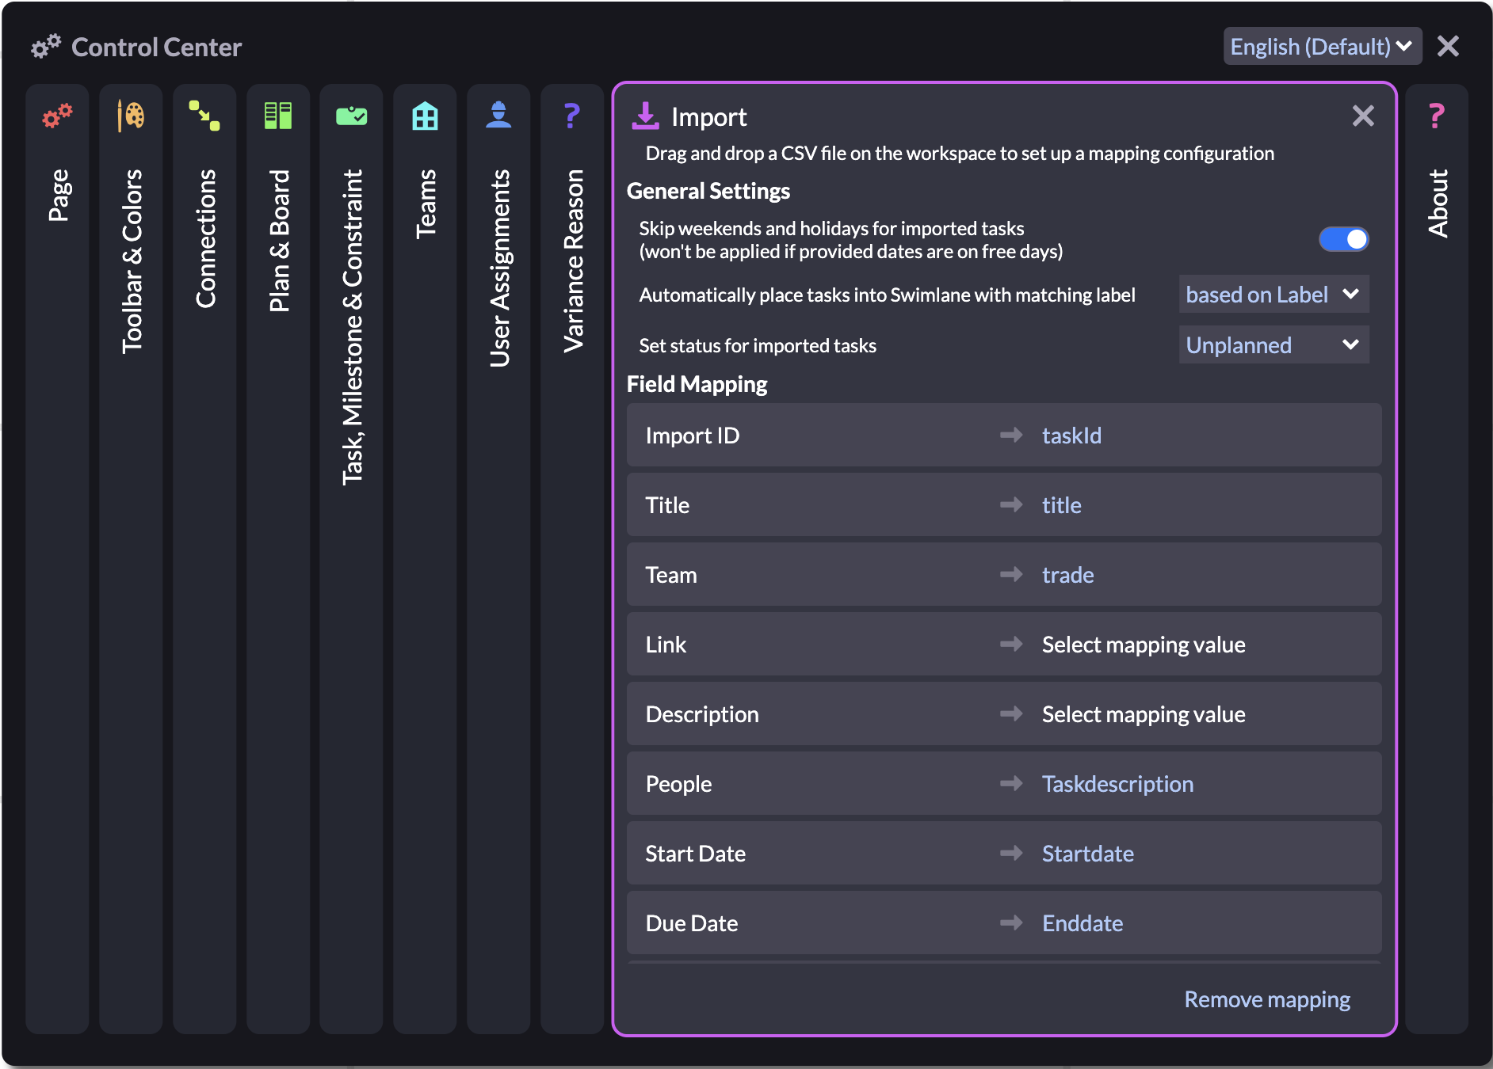Image resolution: width=1493 pixels, height=1069 pixels.
Task: Click the drag and drop CSV instruction
Action: coord(960,153)
